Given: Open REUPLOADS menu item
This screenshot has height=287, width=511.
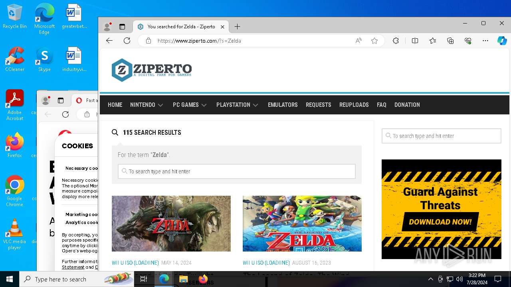Looking at the screenshot, I should 354,105.
